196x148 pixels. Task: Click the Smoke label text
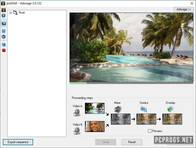(144, 103)
